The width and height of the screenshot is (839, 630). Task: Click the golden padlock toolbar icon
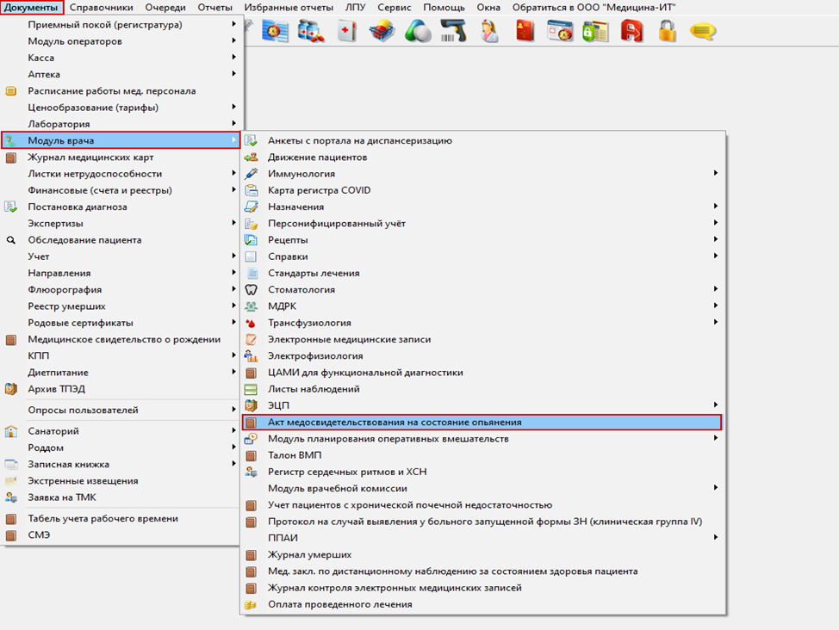pyautogui.click(x=668, y=31)
